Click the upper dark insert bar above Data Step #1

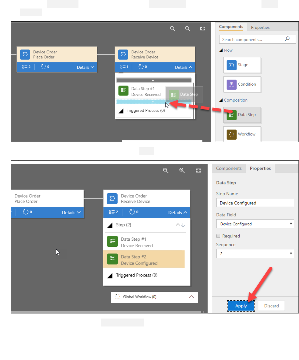(154, 80)
